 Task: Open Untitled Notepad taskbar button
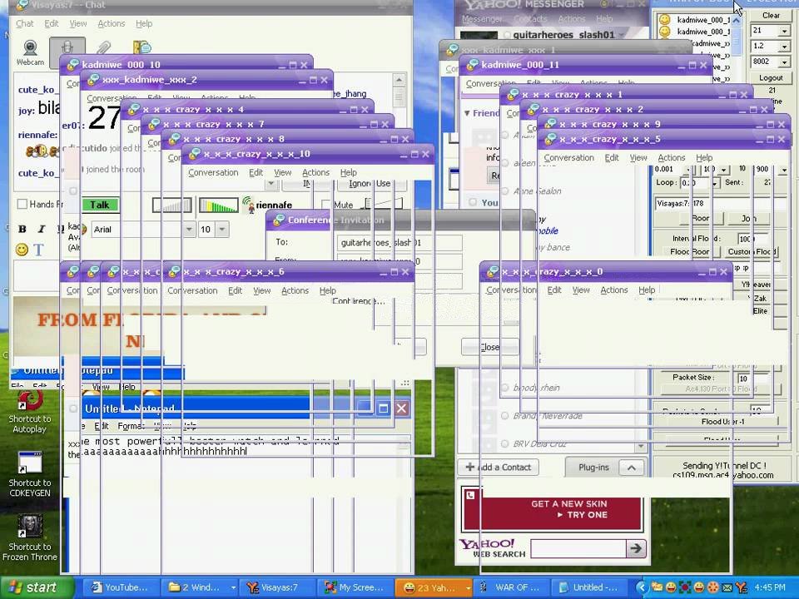pos(588,587)
